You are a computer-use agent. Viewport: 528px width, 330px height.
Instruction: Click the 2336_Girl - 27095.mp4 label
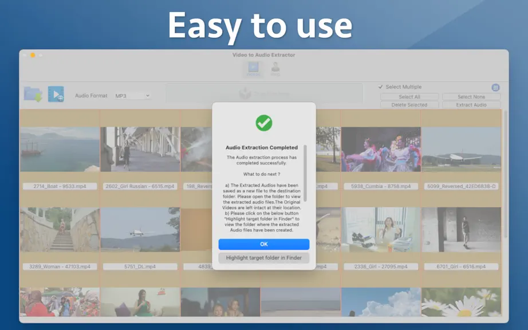(x=381, y=266)
